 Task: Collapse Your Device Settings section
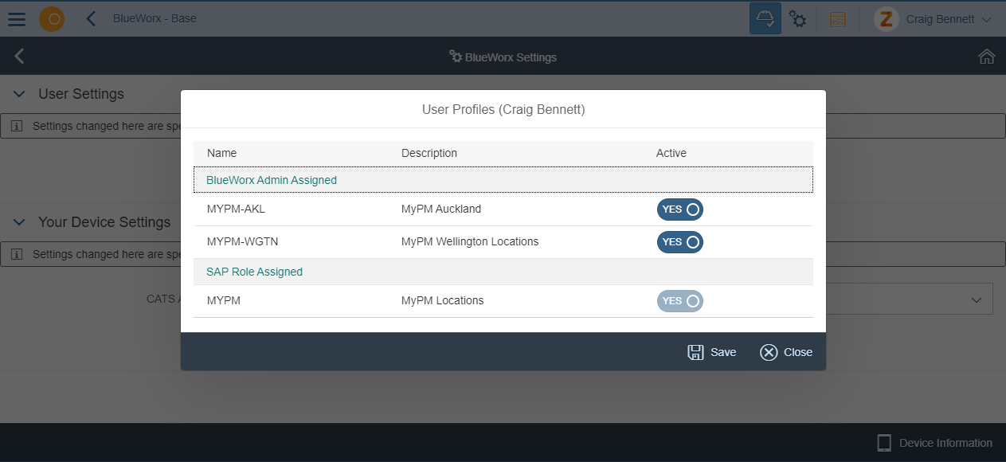click(x=19, y=222)
